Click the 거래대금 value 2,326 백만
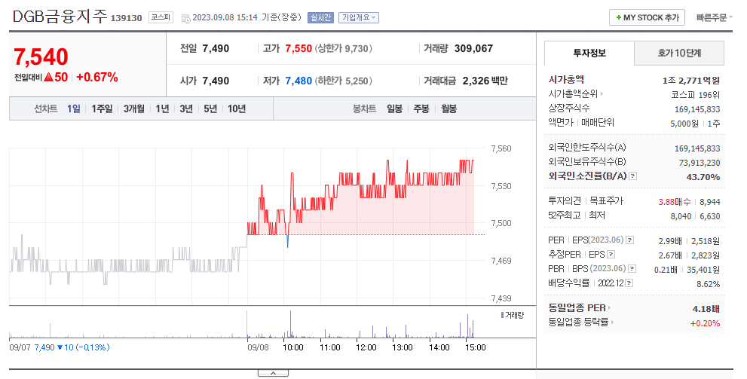The image size is (747, 379). coord(485,81)
